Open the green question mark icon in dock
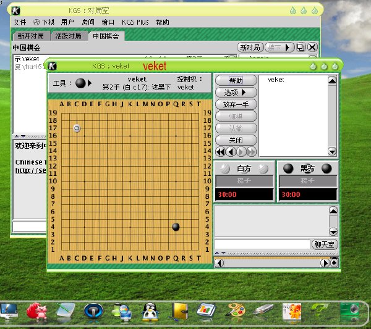Screen dimensions: 371x329 click(x=320, y=311)
